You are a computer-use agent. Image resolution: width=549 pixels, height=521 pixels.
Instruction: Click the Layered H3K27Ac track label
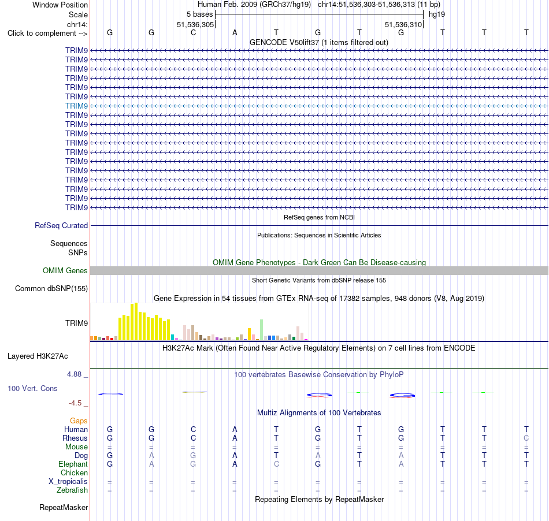(38, 356)
